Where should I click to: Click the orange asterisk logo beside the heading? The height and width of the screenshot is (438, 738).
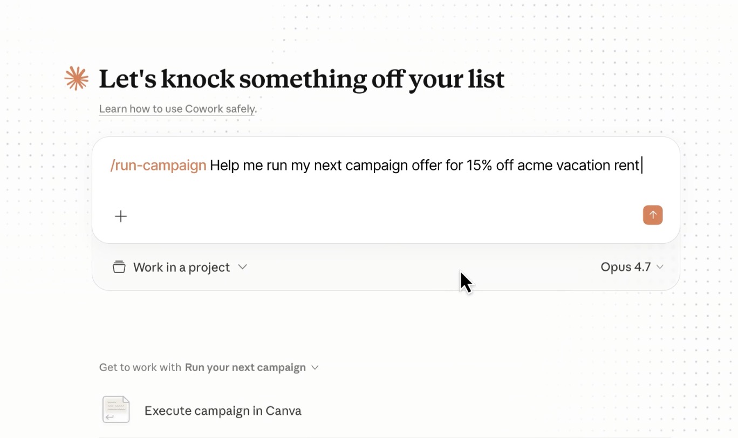(x=76, y=79)
